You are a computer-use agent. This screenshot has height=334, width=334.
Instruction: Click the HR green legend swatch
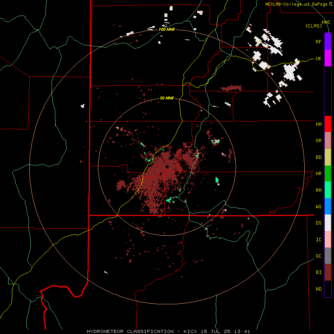pyautogui.click(x=328, y=174)
